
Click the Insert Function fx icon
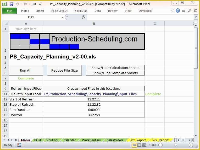pos(84,17)
